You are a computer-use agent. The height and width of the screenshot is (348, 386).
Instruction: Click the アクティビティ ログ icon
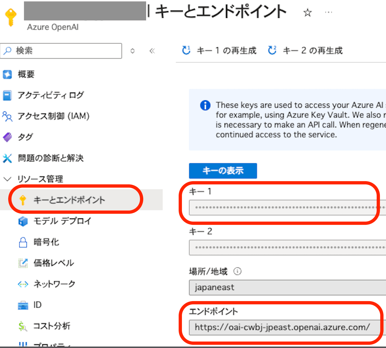pyautogui.click(x=7, y=95)
